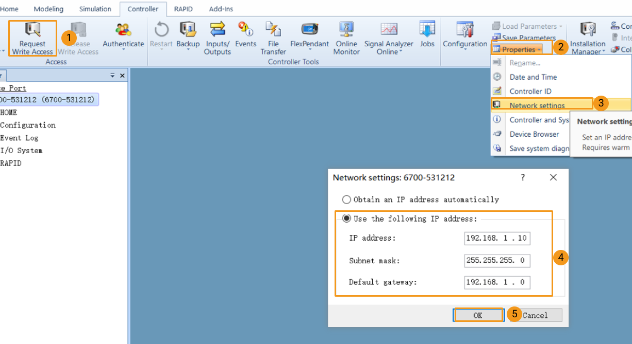Close the controller browser panel
The height and width of the screenshot is (344, 632).
pyautogui.click(x=122, y=76)
